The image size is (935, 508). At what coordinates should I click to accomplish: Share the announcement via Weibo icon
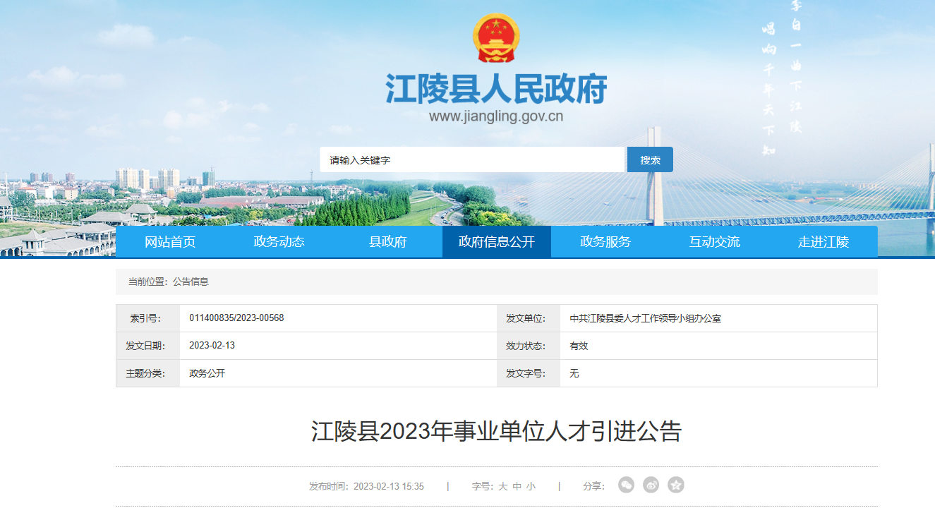point(651,485)
